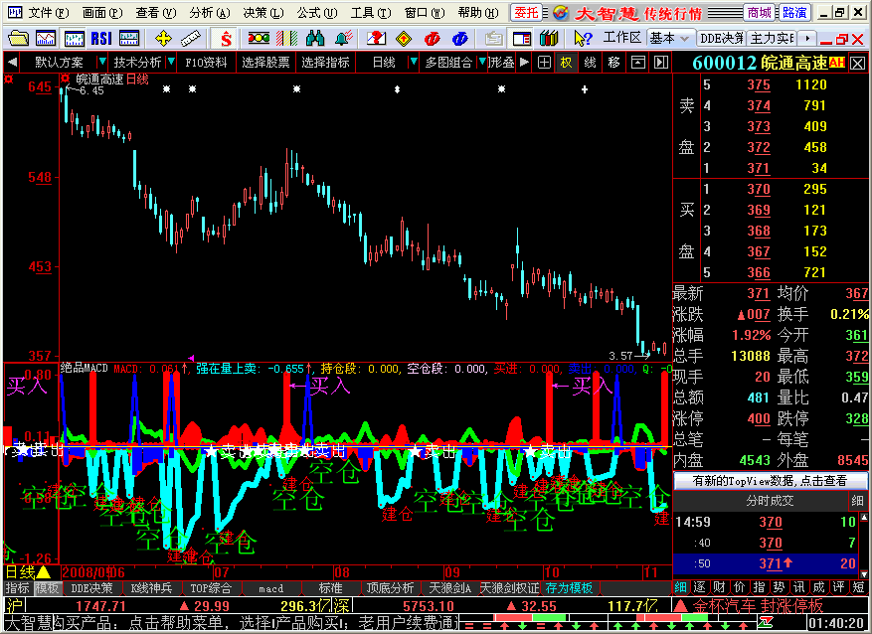Switch to 模板 mode at bottom
The image size is (872, 634).
[x=47, y=588]
